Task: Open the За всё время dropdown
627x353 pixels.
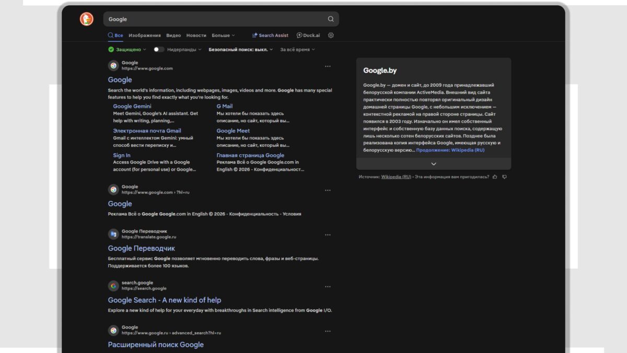Action: coord(297,50)
